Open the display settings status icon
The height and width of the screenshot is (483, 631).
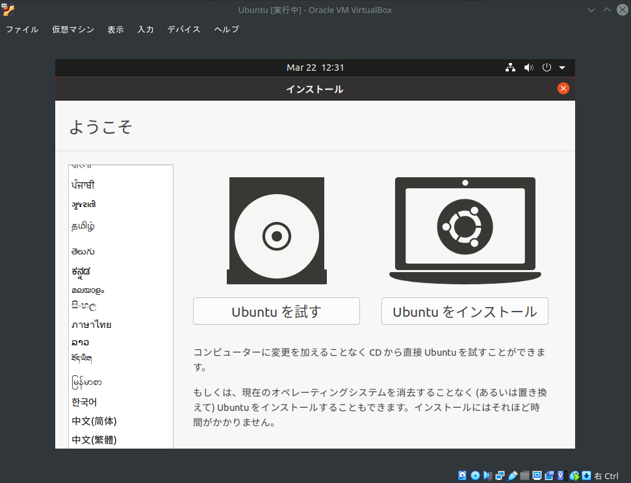(537, 476)
